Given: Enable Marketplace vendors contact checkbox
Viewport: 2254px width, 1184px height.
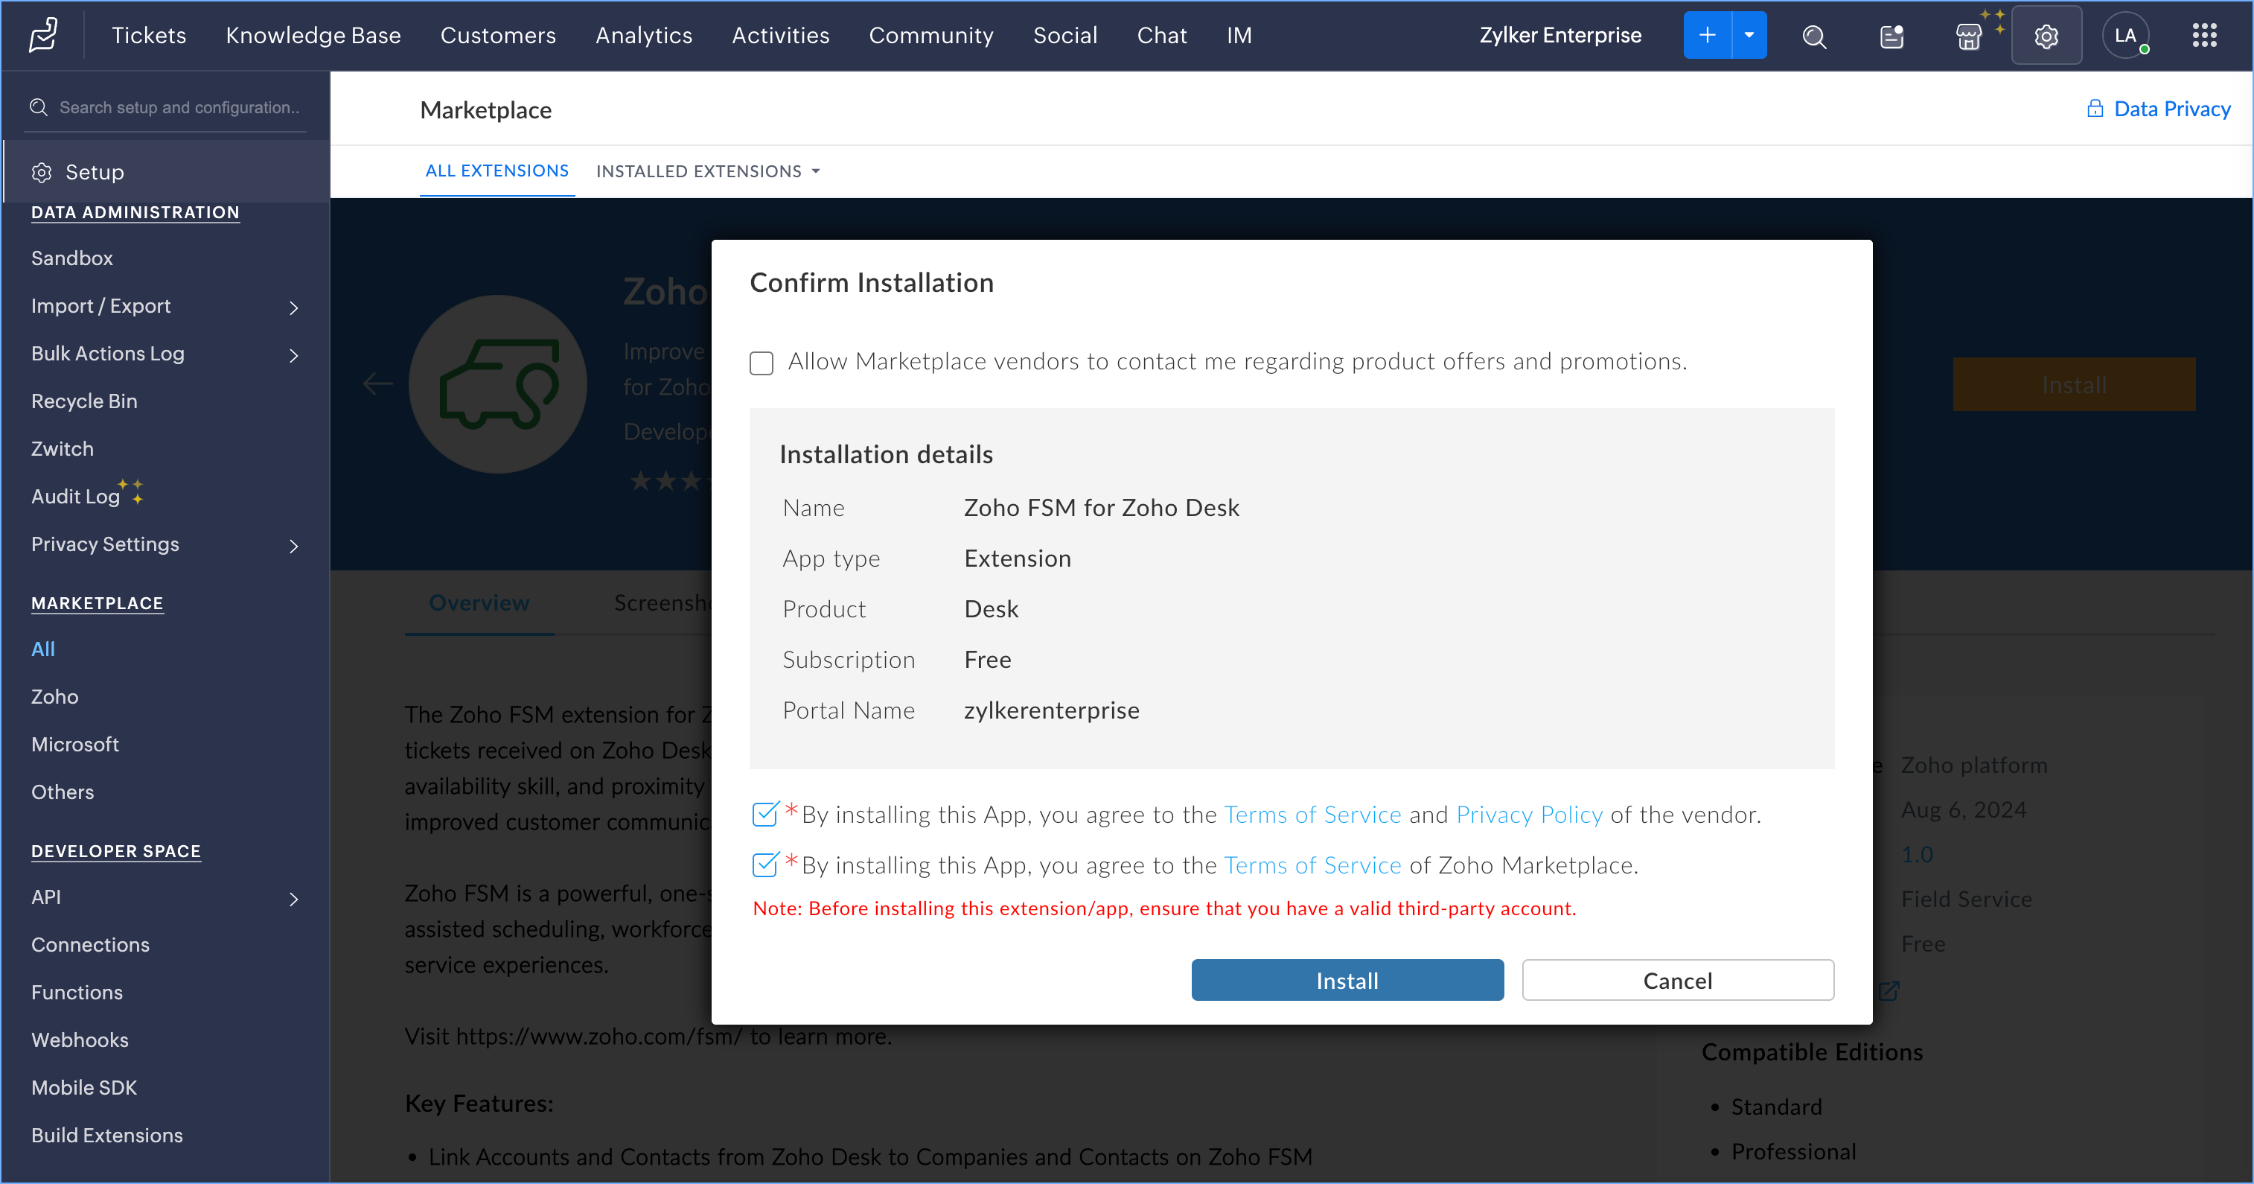Looking at the screenshot, I should (762, 363).
